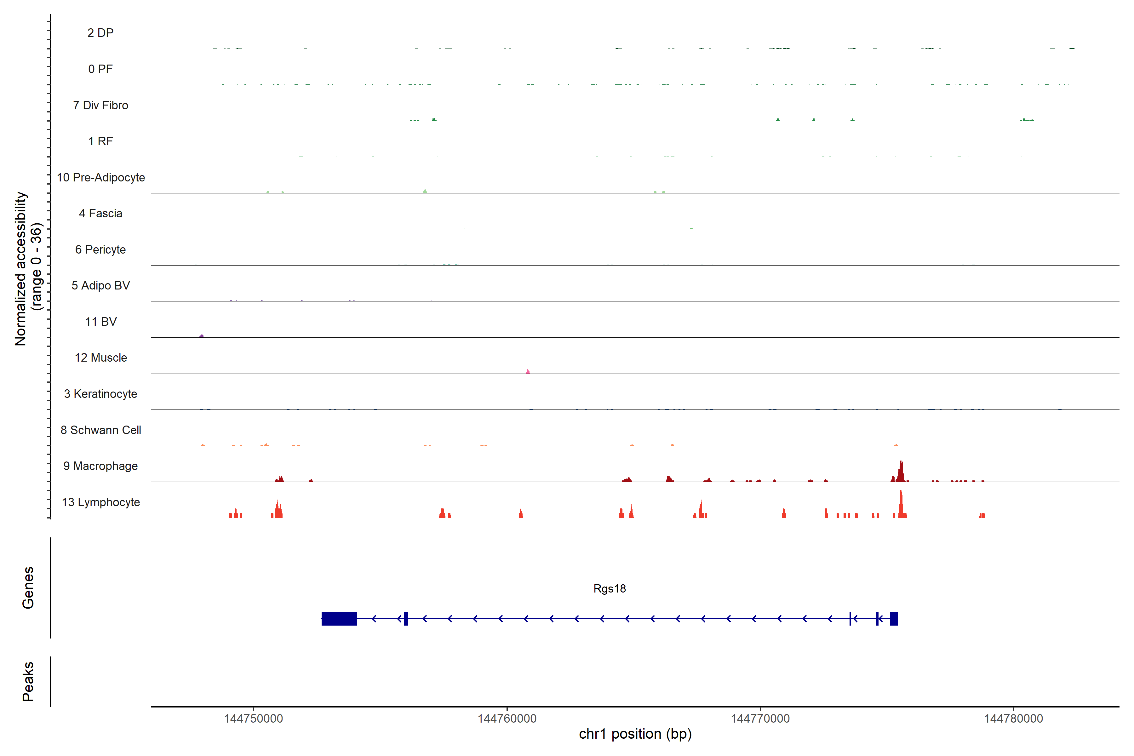Screen dimensions: 1134x756
Task: Click the large Rgs18 terminal exon block
Action: coord(339,619)
